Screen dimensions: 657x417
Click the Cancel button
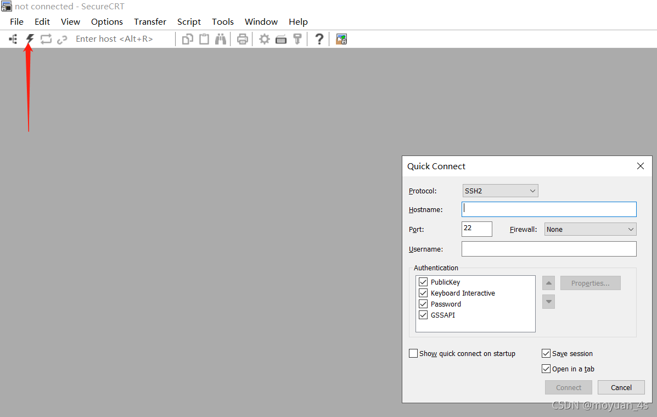pos(621,388)
